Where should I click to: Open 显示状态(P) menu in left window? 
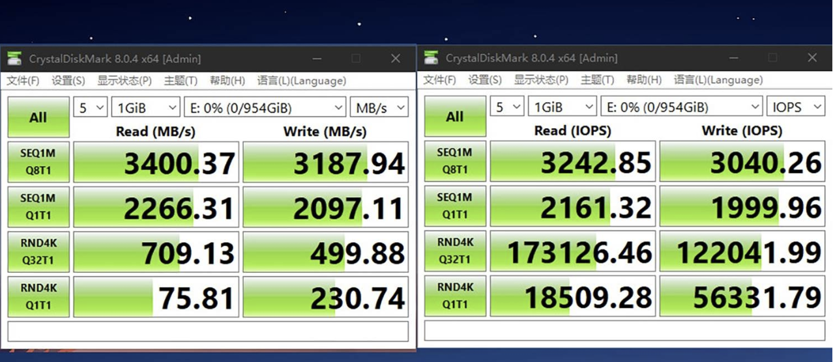[x=124, y=81]
